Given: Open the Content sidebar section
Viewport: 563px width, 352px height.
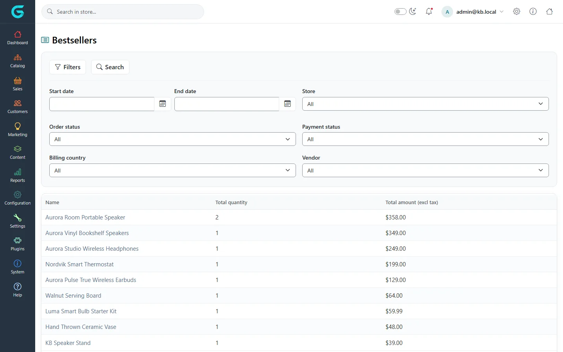Looking at the screenshot, I should [x=18, y=153].
